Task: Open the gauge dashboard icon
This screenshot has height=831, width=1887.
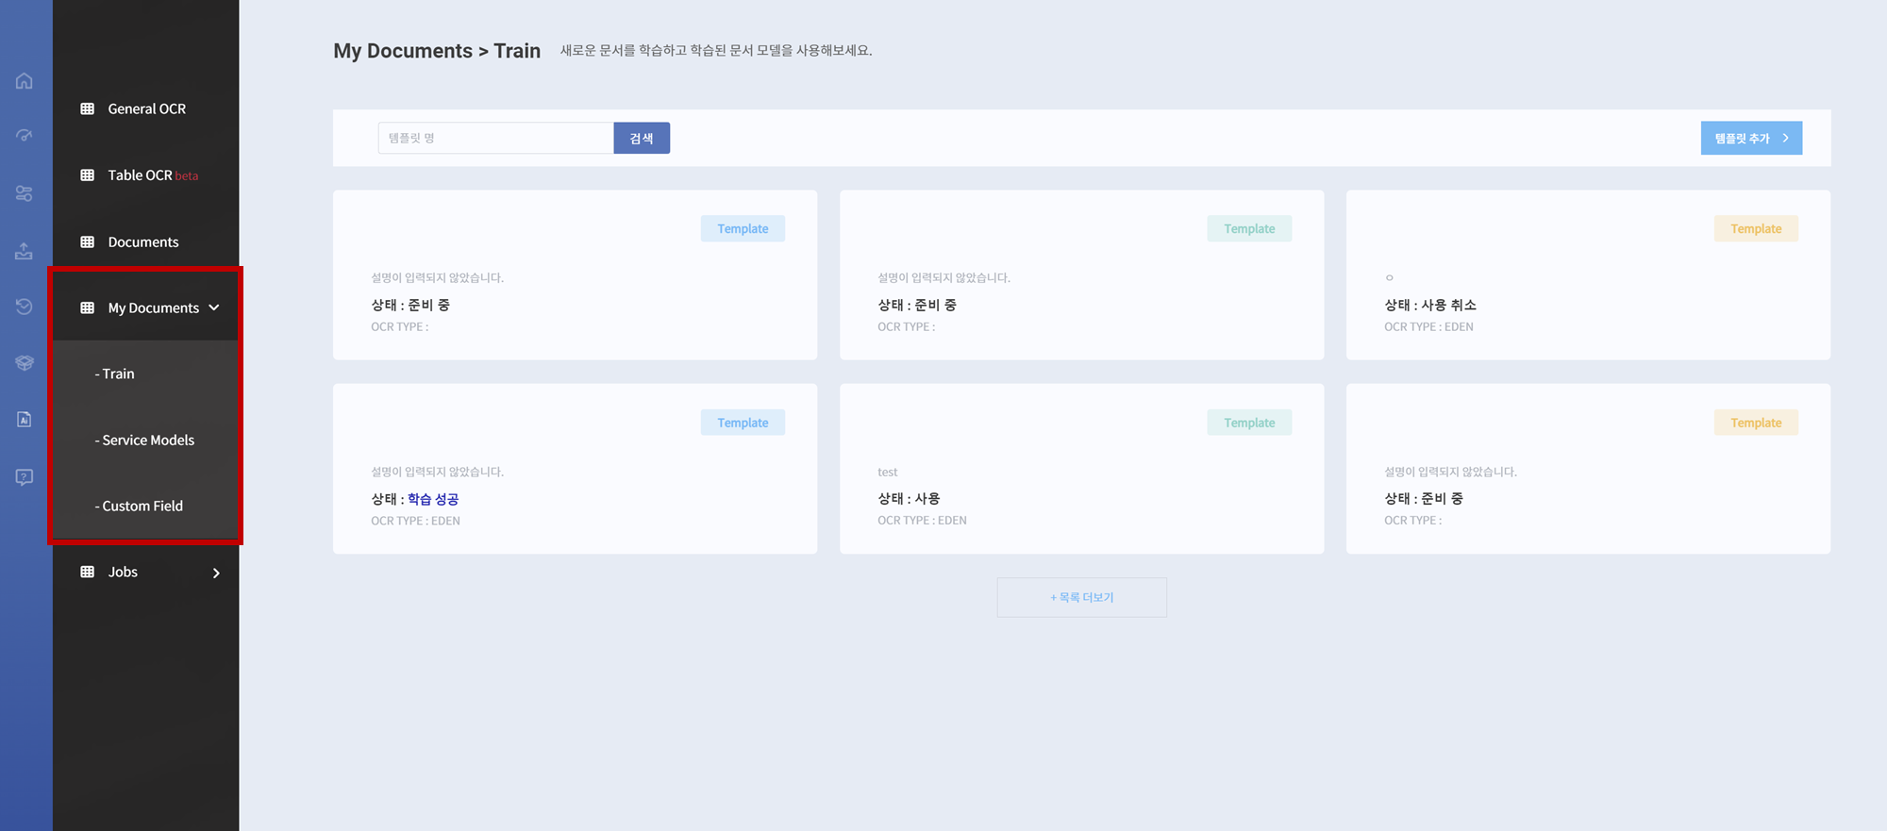Action: (25, 137)
